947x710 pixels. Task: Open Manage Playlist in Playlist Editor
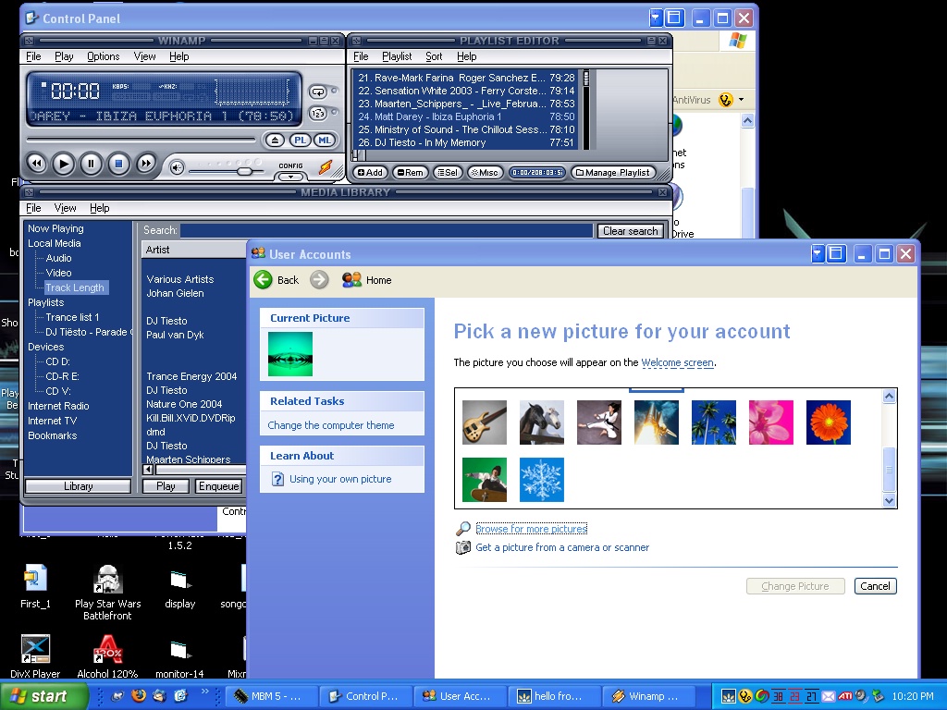point(613,173)
